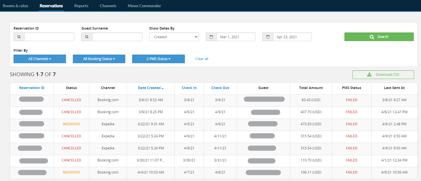The width and height of the screenshot is (421, 181).
Task: Click the Guest column header
Action: coord(263,88)
